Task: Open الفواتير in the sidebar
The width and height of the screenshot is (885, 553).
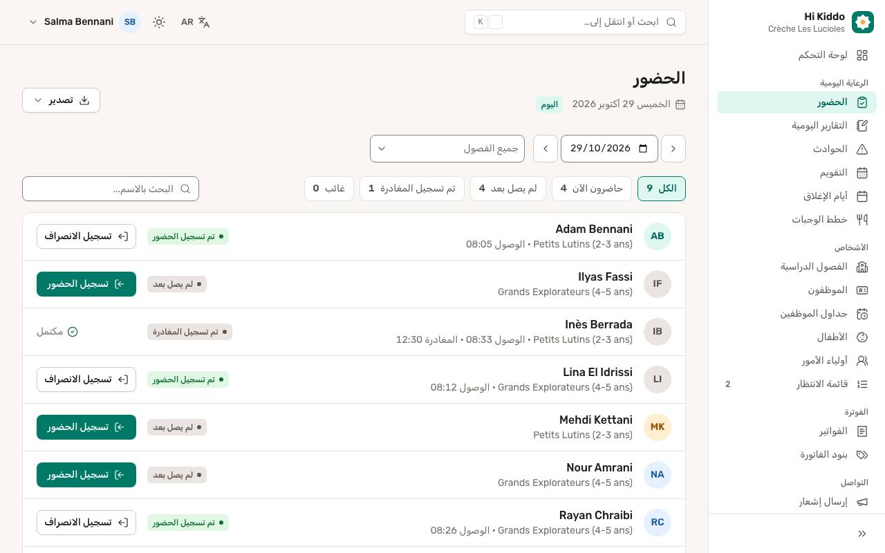Action: tap(796, 431)
